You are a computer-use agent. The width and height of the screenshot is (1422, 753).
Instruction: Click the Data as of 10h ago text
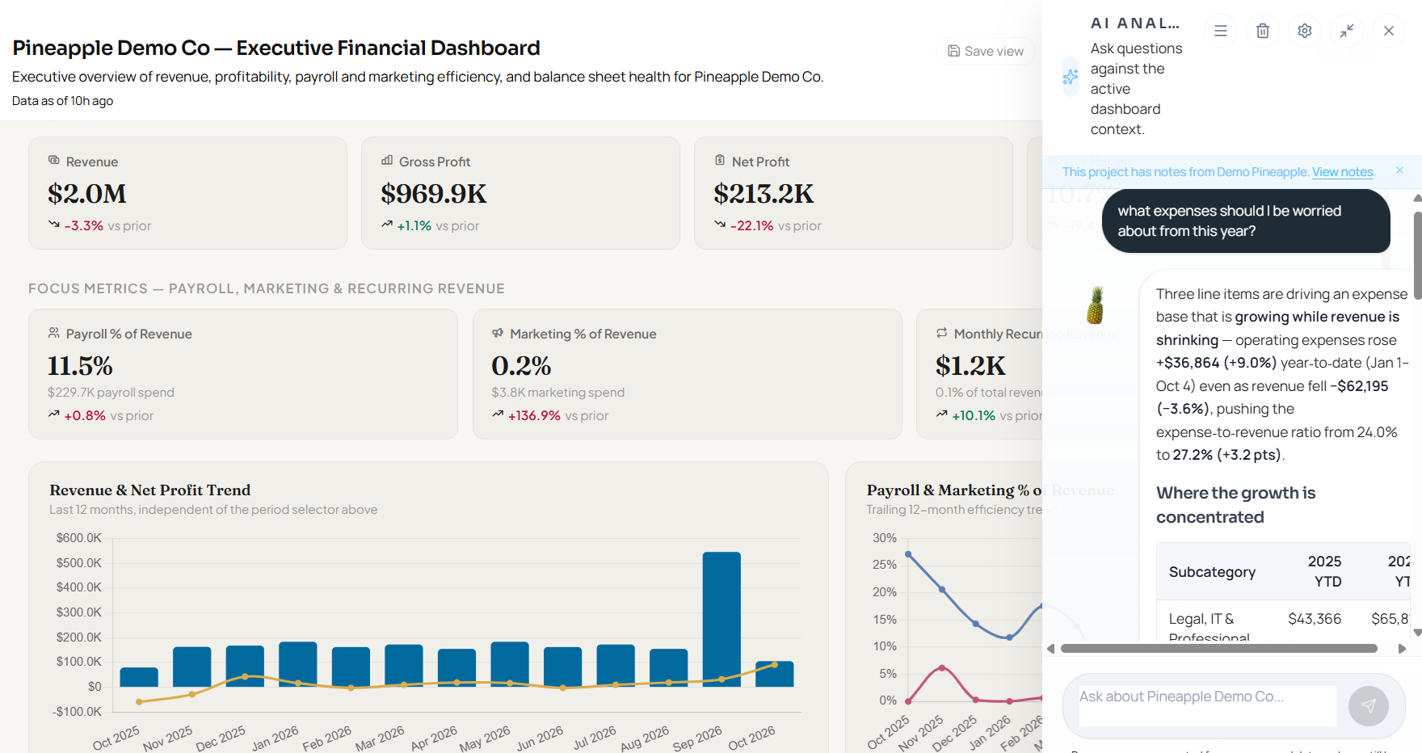[62, 101]
